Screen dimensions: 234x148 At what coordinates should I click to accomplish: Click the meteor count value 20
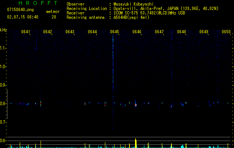pyautogui.click(x=54, y=17)
